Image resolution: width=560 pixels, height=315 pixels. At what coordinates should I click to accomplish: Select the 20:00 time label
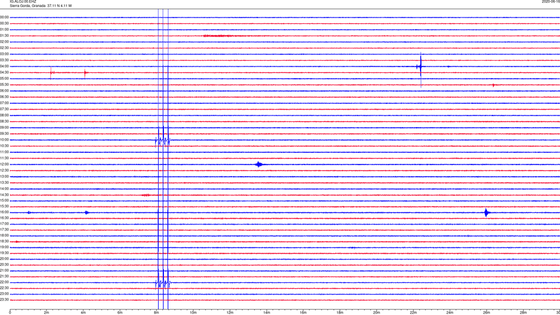tap(5, 259)
